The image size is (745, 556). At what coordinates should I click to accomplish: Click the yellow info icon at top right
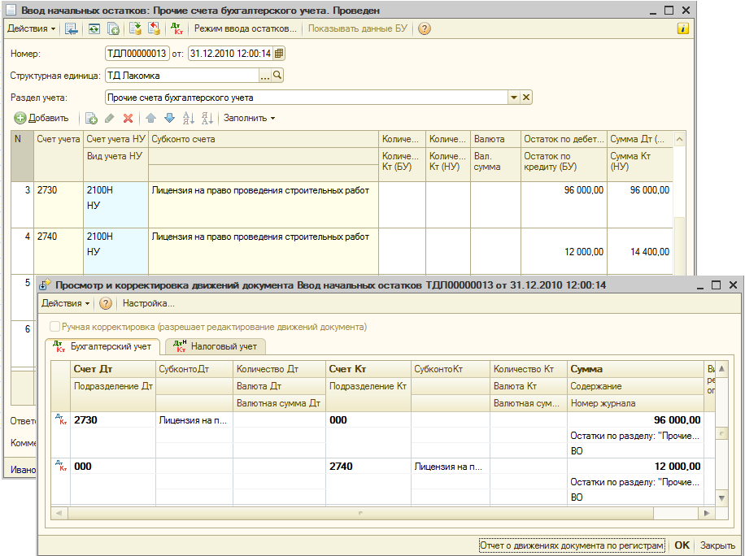click(683, 28)
